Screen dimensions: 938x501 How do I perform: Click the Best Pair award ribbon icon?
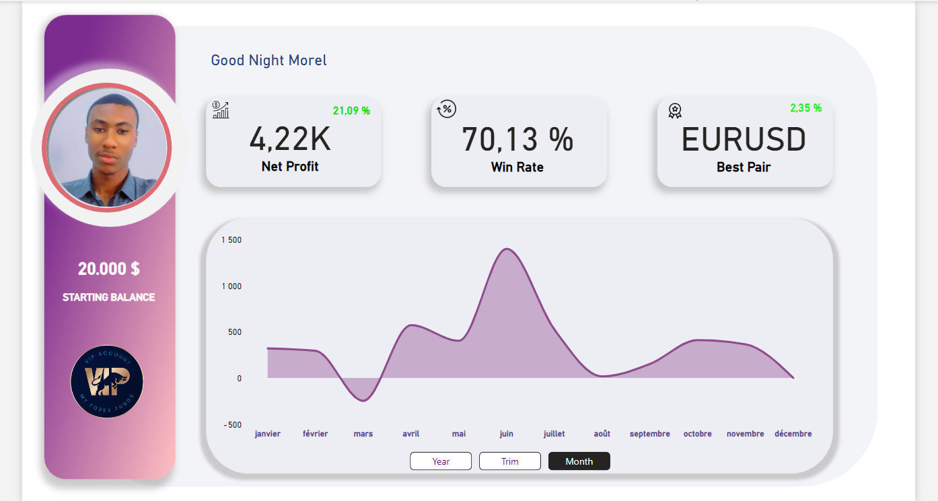click(x=674, y=110)
